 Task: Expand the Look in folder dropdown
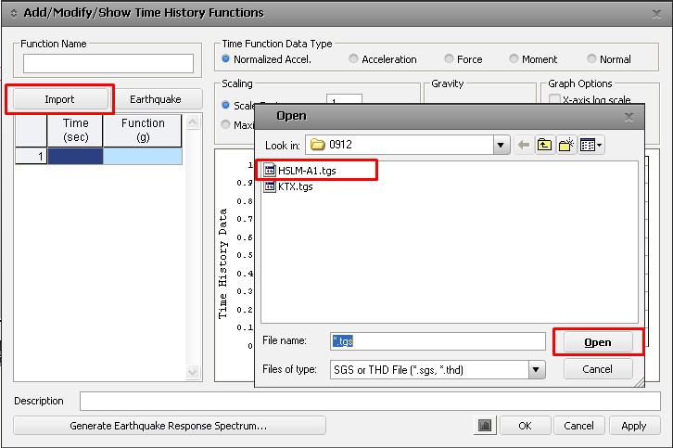(502, 145)
